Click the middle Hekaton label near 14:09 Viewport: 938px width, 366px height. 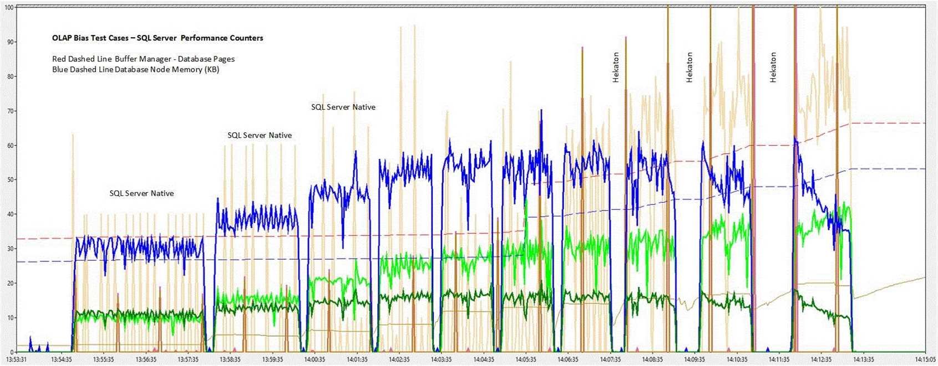point(689,68)
